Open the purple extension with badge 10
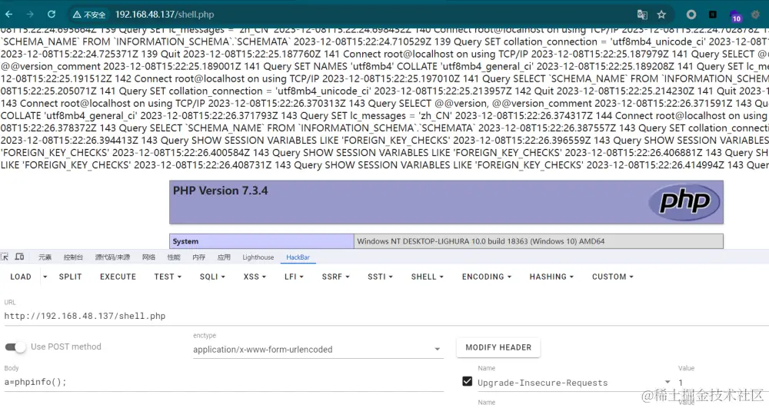Viewport: 769px width, 408px height. click(x=735, y=16)
